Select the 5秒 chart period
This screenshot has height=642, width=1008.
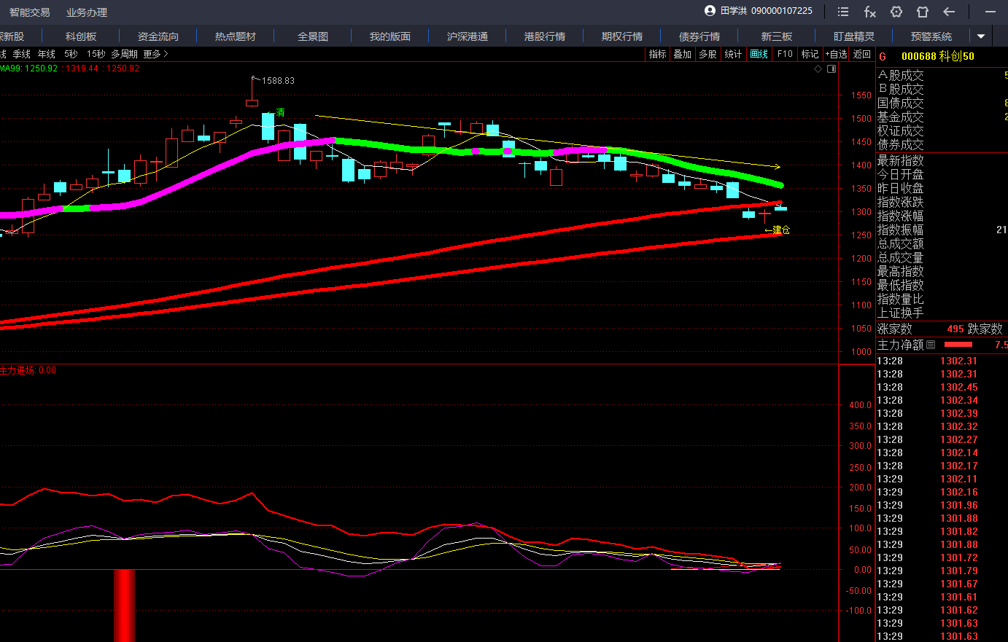pyautogui.click(x=71, y=54)
